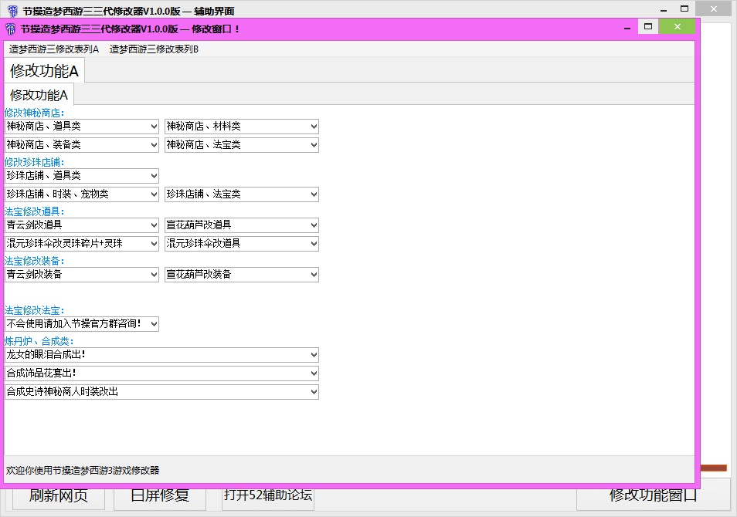Open the 合成史诗神秘商人时装改出 dropdown

161,391
